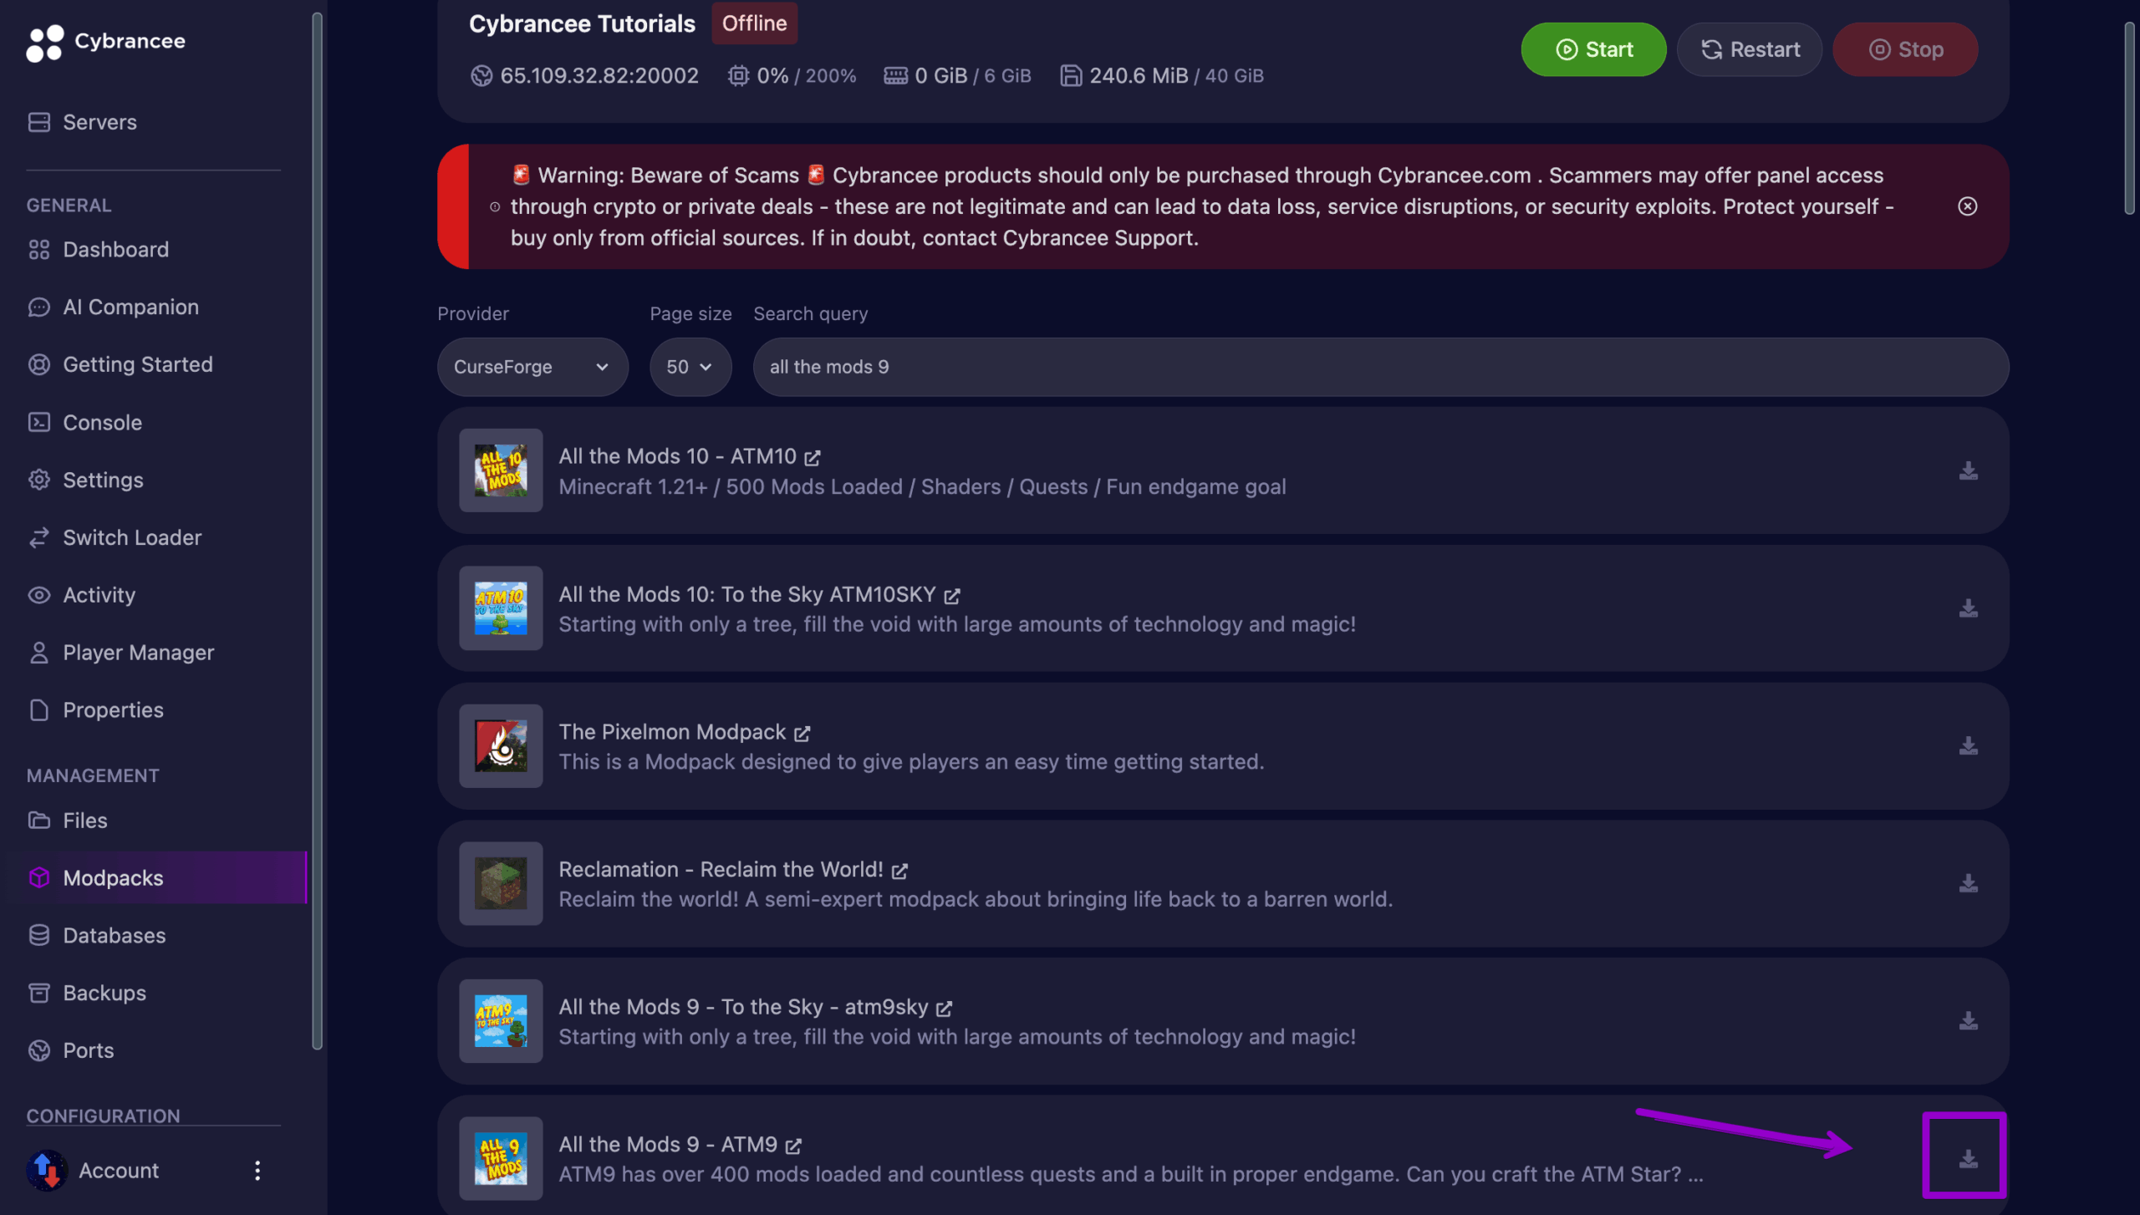This screenshot has width=2140, height=1215.
Task: Open external link for All the Mods 10: To the Sky
Action: click(x=952, y=596)
